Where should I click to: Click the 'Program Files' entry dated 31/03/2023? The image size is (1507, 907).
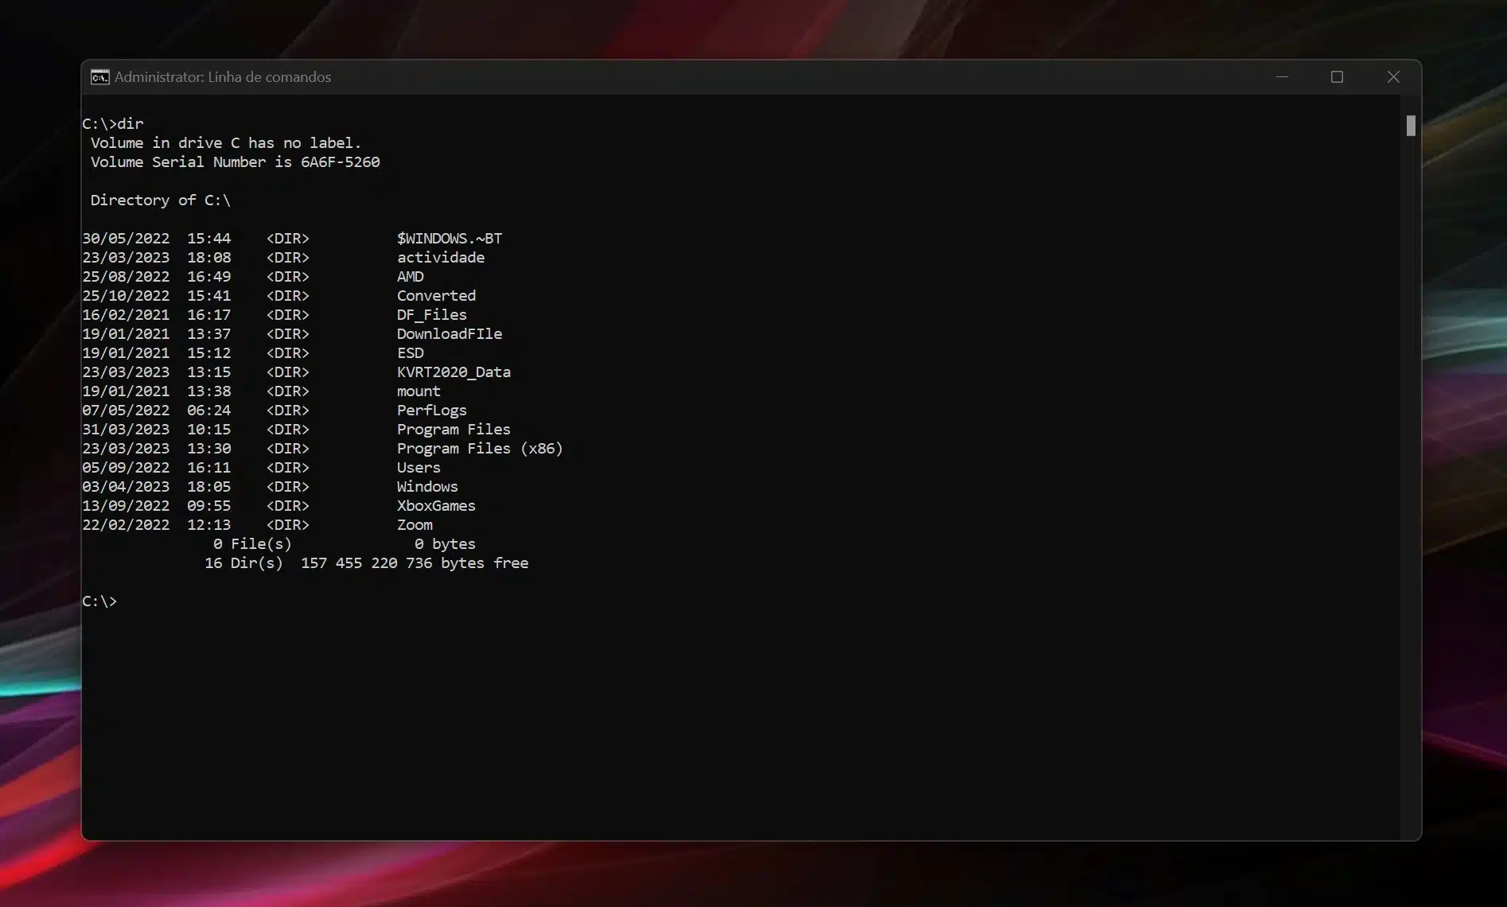point(454,429)
